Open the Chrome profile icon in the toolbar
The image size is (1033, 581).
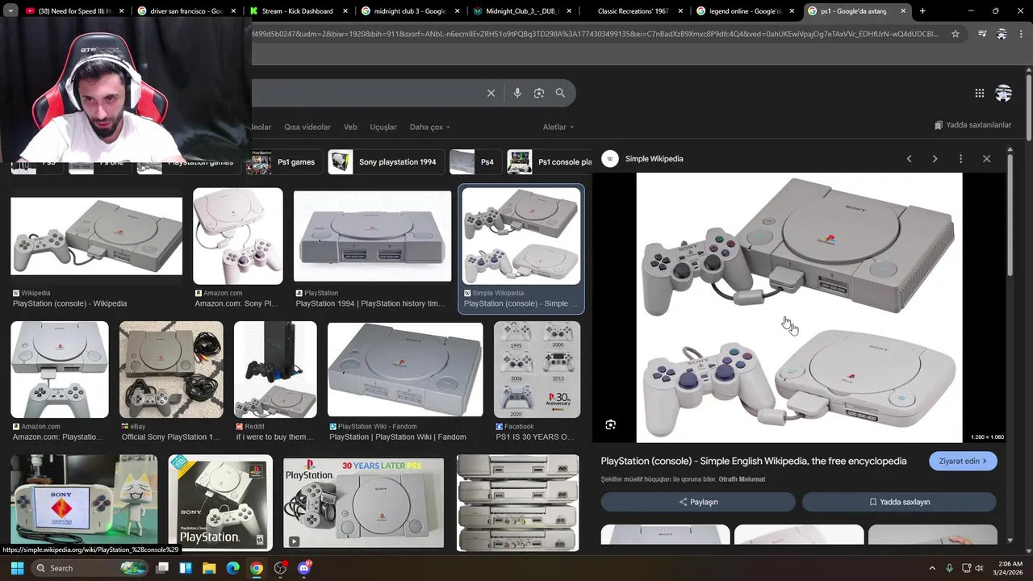pyautogui.click(x=1002, y=34)
